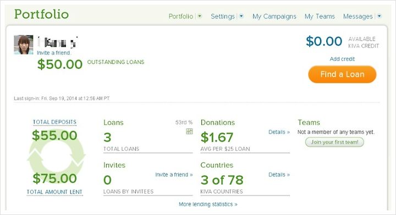Open the Messages menu item
Screen dimensions: 396x215
(358, 16)
